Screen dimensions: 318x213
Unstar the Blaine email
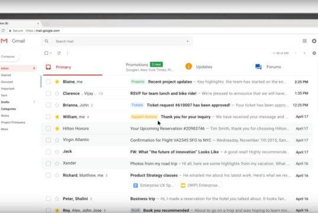pyautogui.click(x=57, y=82)
